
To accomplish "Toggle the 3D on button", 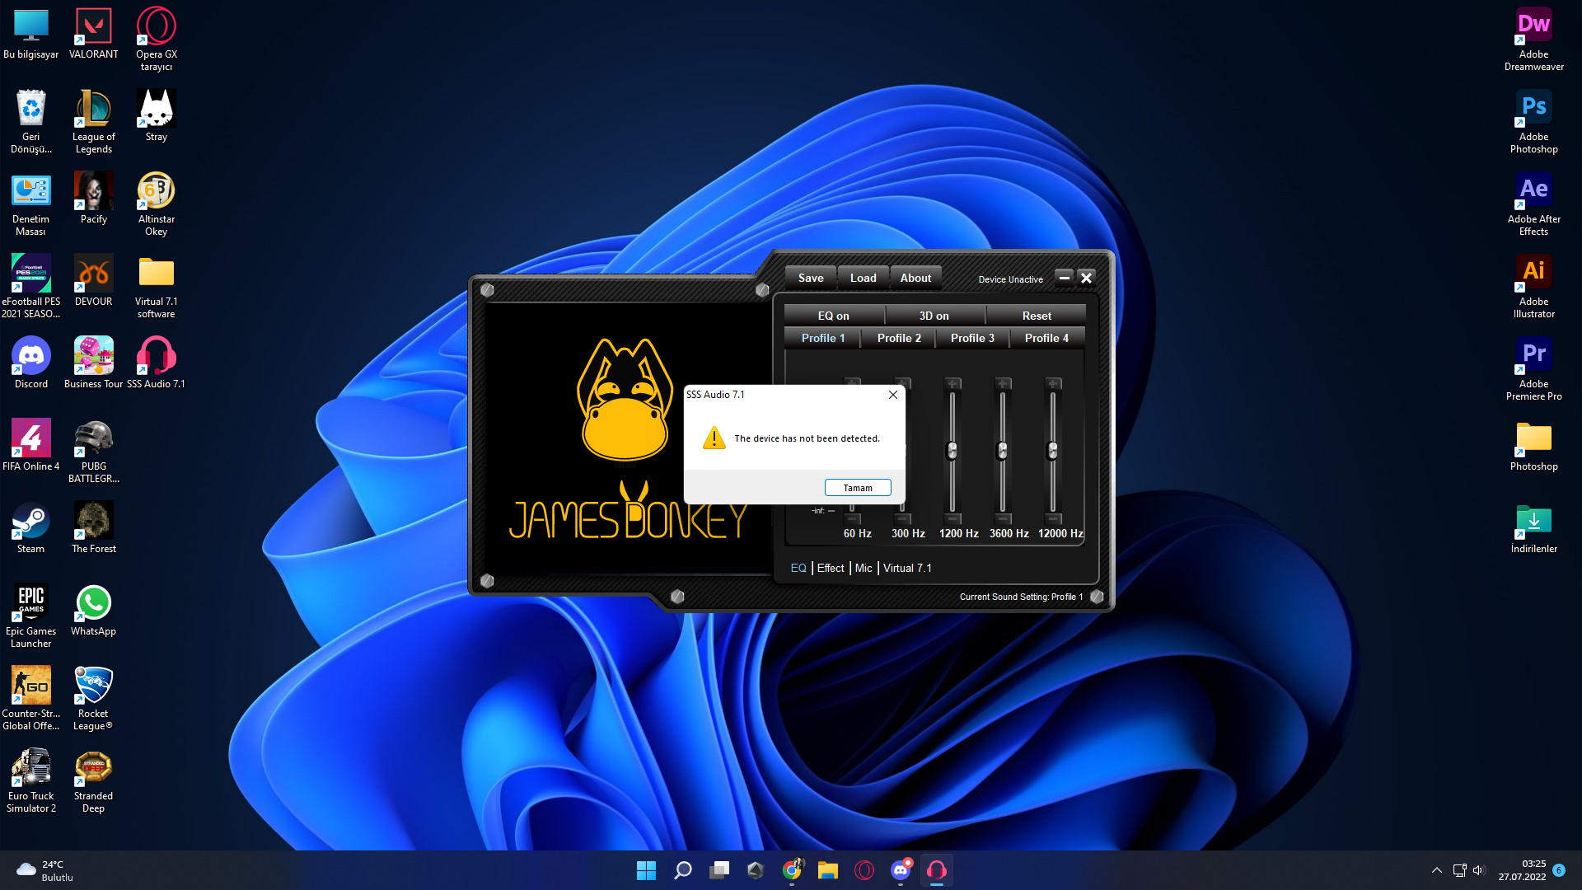I will [x=934, y=316].
